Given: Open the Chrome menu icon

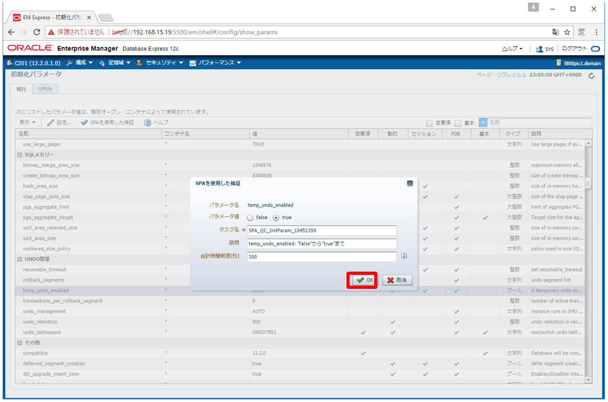Looking at the screenshot, I should tap(596, 32).
